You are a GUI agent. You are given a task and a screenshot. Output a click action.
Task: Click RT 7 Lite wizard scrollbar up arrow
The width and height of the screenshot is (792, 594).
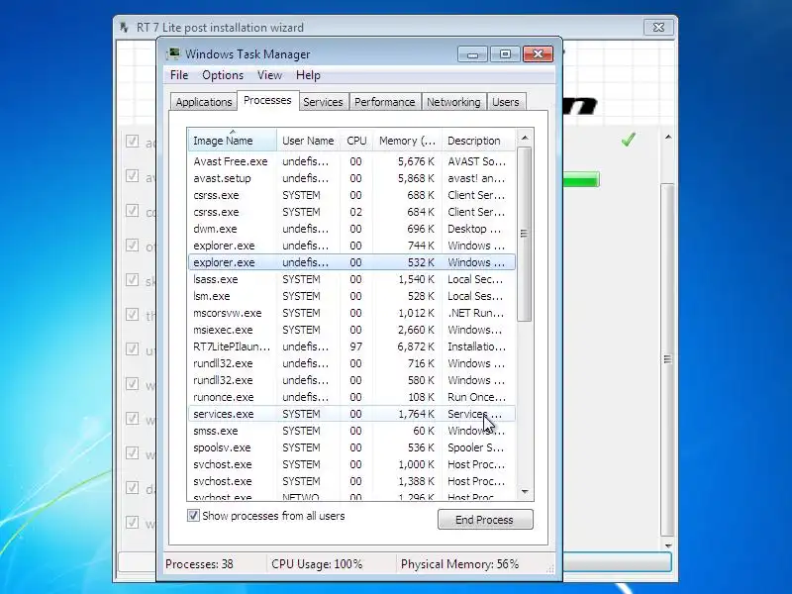click(667, 137)
